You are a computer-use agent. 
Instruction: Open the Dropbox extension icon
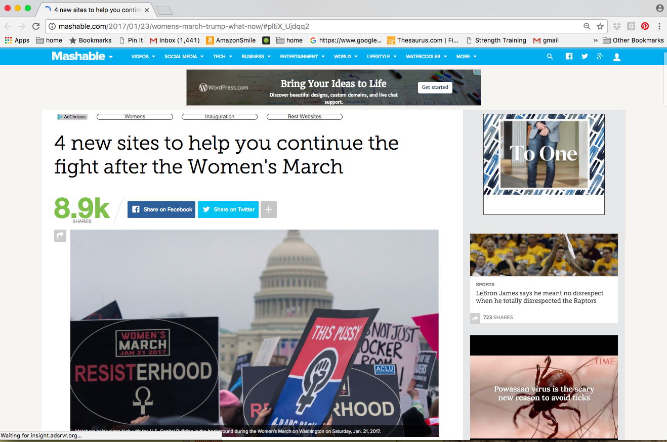[616, 26]
